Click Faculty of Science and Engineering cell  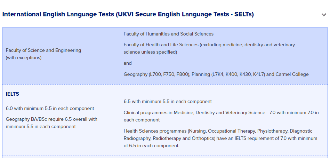(61, 56)
